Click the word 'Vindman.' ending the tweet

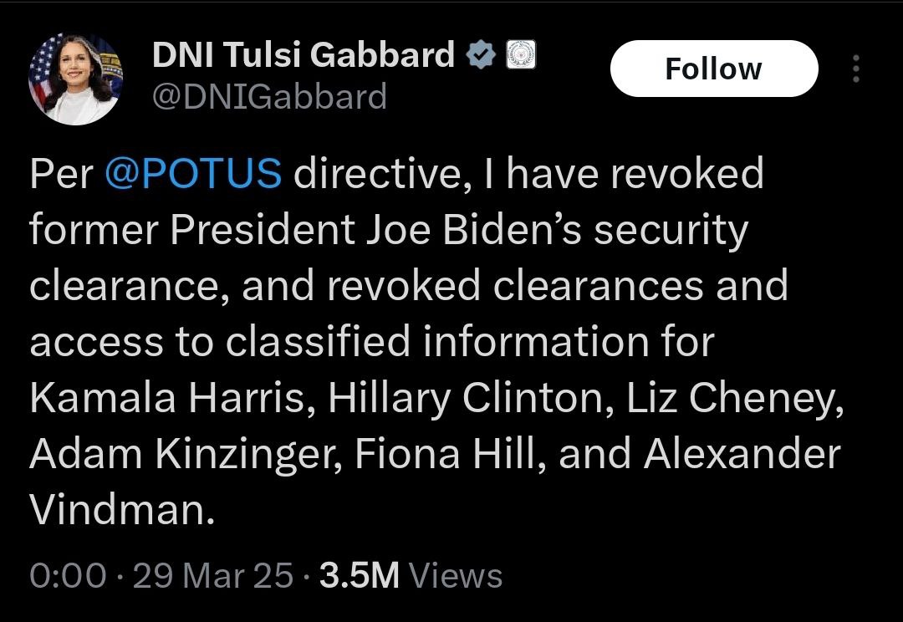click(122, 510)
